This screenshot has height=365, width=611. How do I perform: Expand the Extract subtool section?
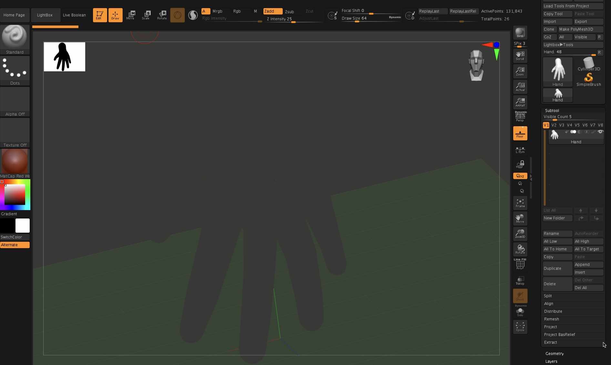[x=550, y=342]
